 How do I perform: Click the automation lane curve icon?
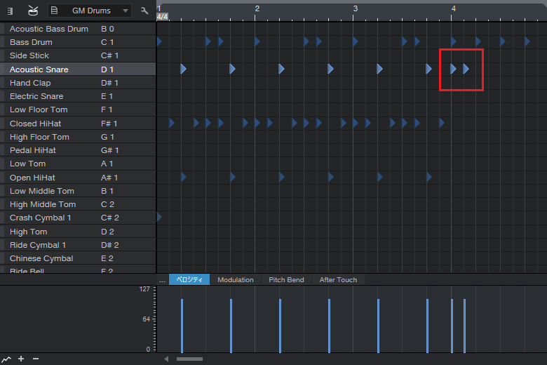click(6, 359)
